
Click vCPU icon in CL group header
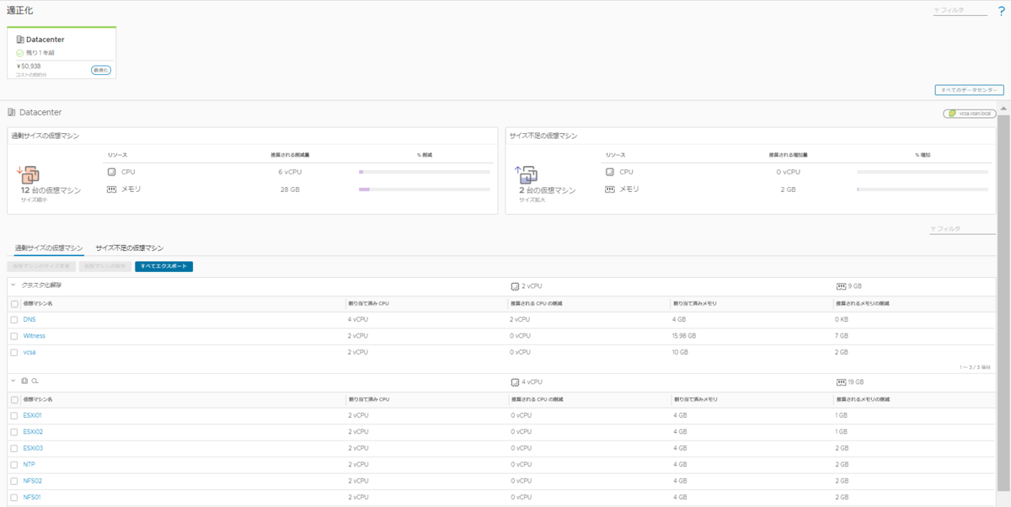pyautogui.click(x=515, y=382)
